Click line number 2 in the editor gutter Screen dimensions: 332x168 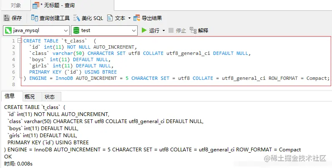14,47
